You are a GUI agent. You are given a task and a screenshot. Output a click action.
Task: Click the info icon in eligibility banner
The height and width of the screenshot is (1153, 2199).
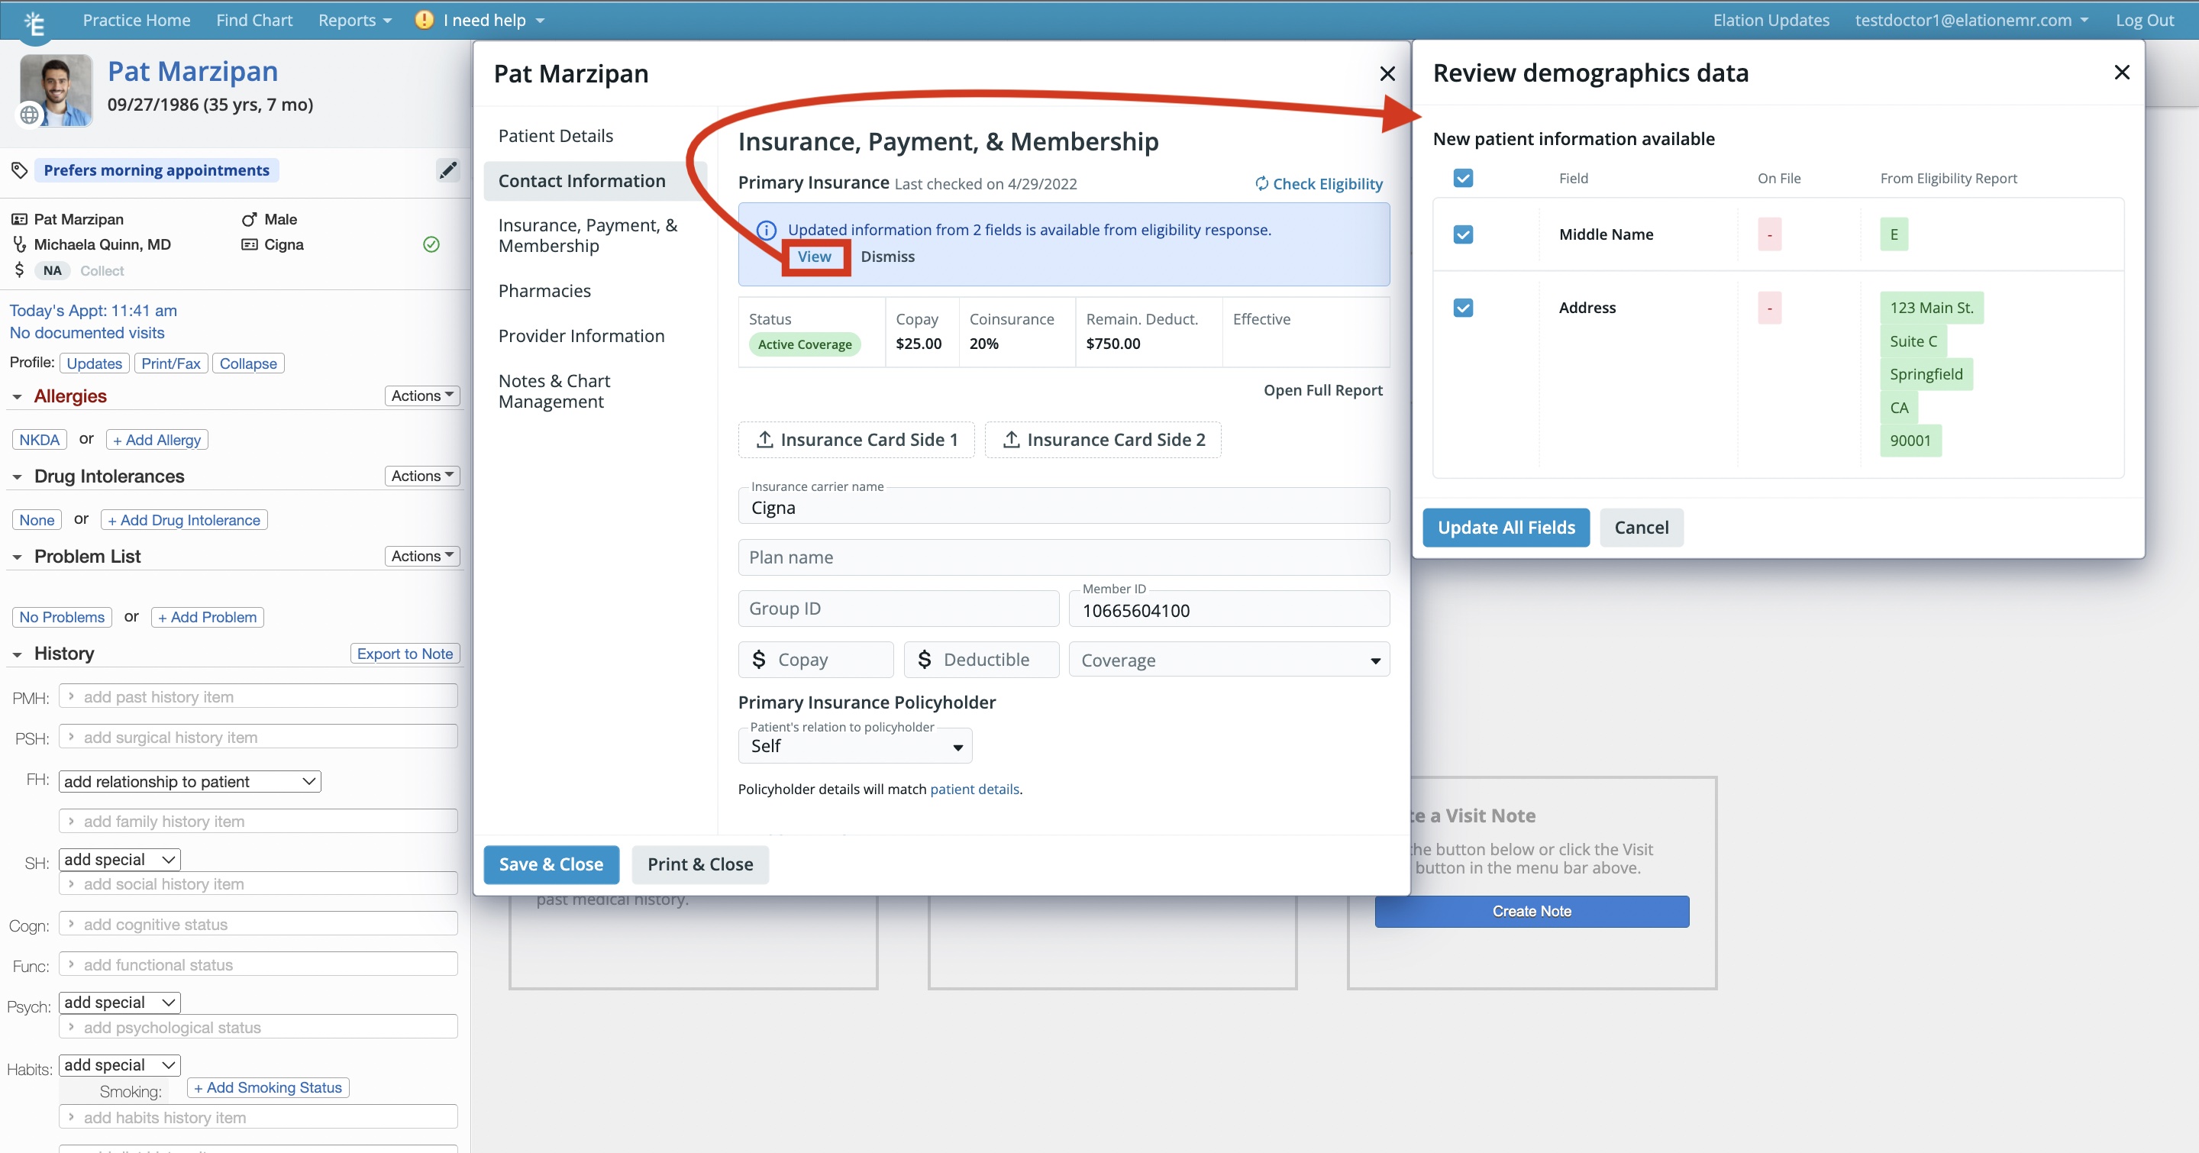pos(766,230)
